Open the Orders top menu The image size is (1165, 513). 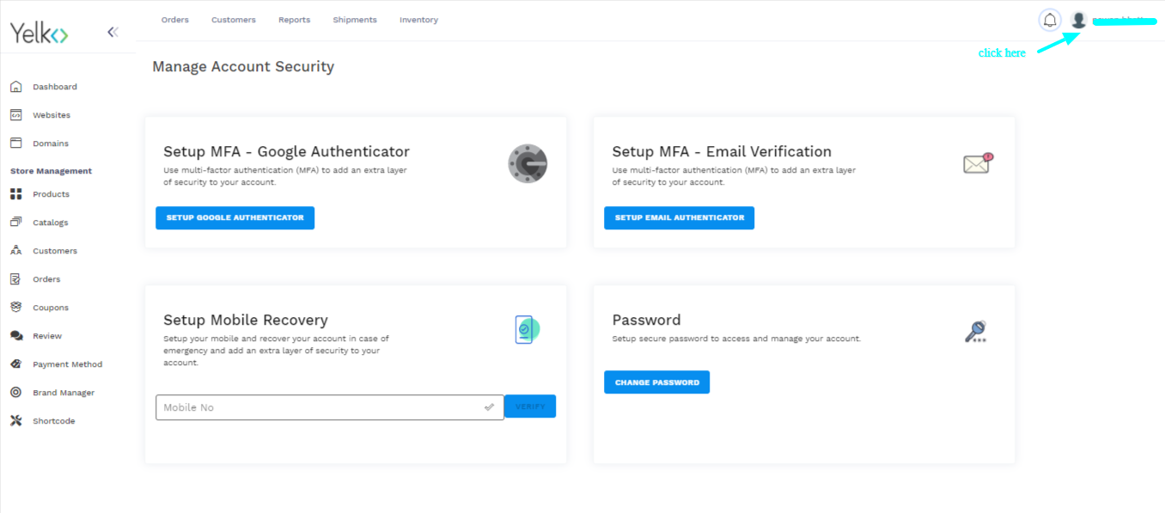[x=175, y=20]
